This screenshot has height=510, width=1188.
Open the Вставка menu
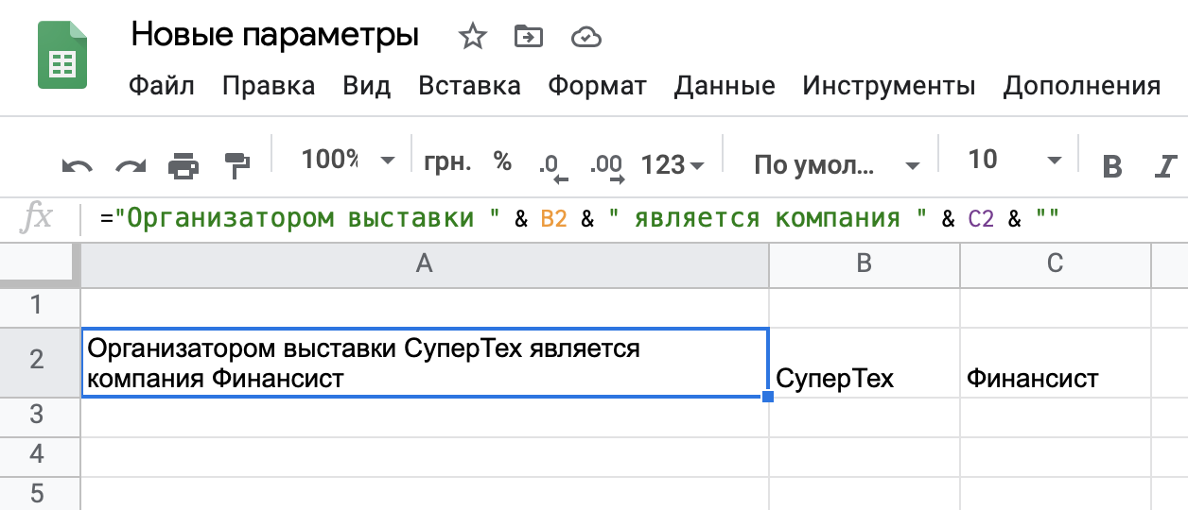pyautogui.click(x=469, y=87)
